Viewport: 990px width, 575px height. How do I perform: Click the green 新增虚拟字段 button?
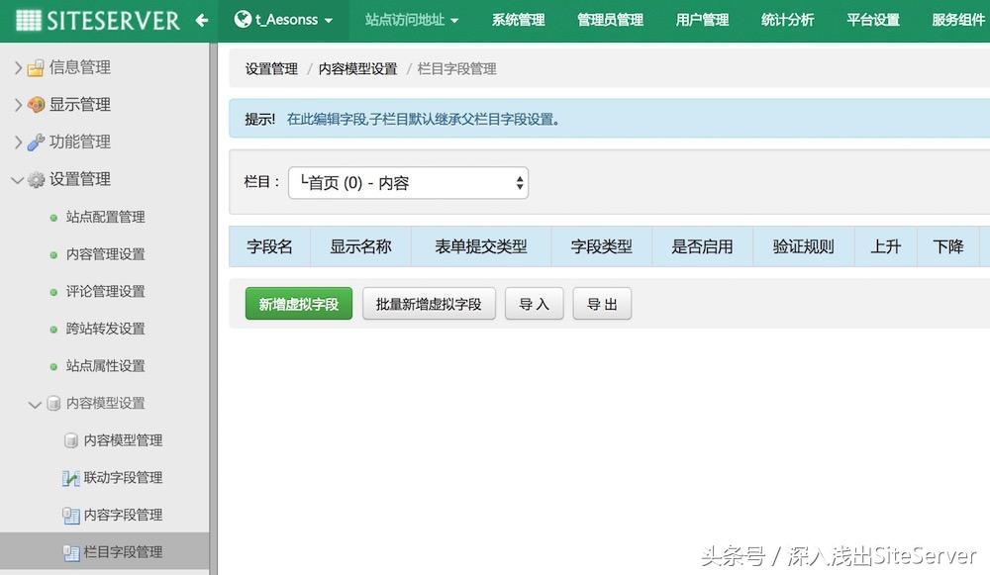299,304
